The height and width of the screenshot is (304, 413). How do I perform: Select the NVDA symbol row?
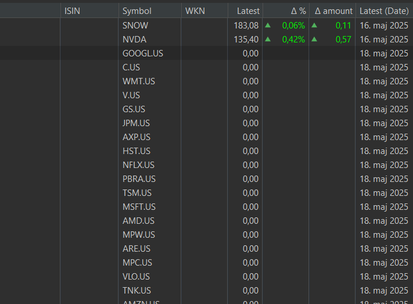tap(134, 40)
